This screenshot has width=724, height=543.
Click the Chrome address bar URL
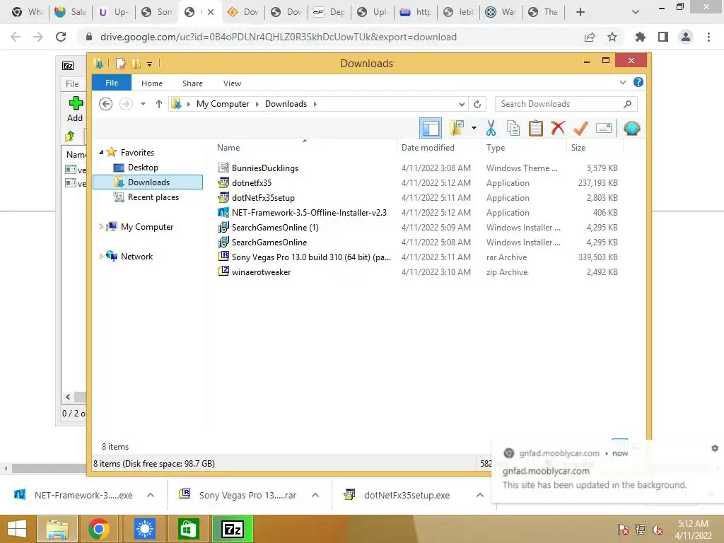279,37
